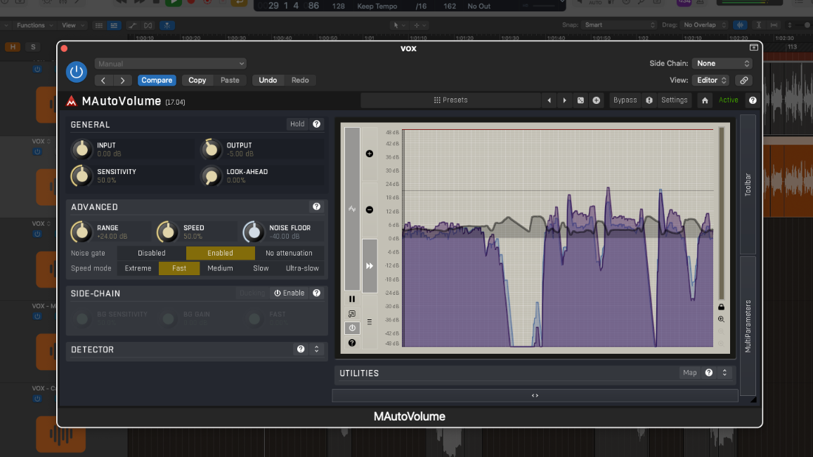The width and height of the screenshot is (813, 457).
Task: Click the graph zoom-out minus button
Action: [369, 210]
